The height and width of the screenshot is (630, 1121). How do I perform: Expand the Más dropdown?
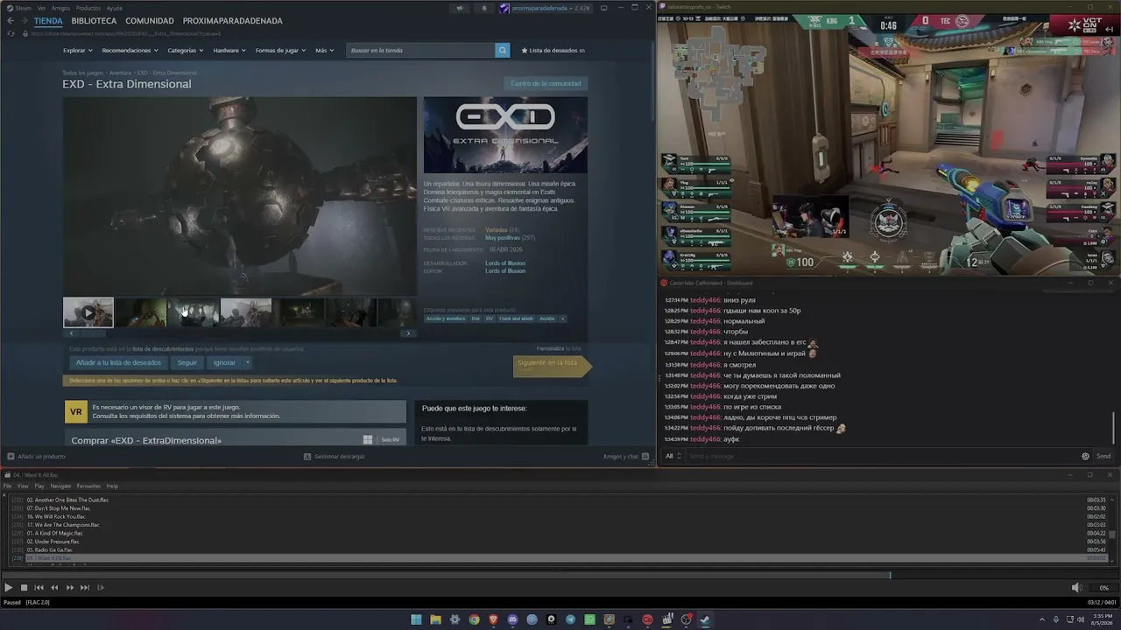pyautogui.click(x=324, y=51)
